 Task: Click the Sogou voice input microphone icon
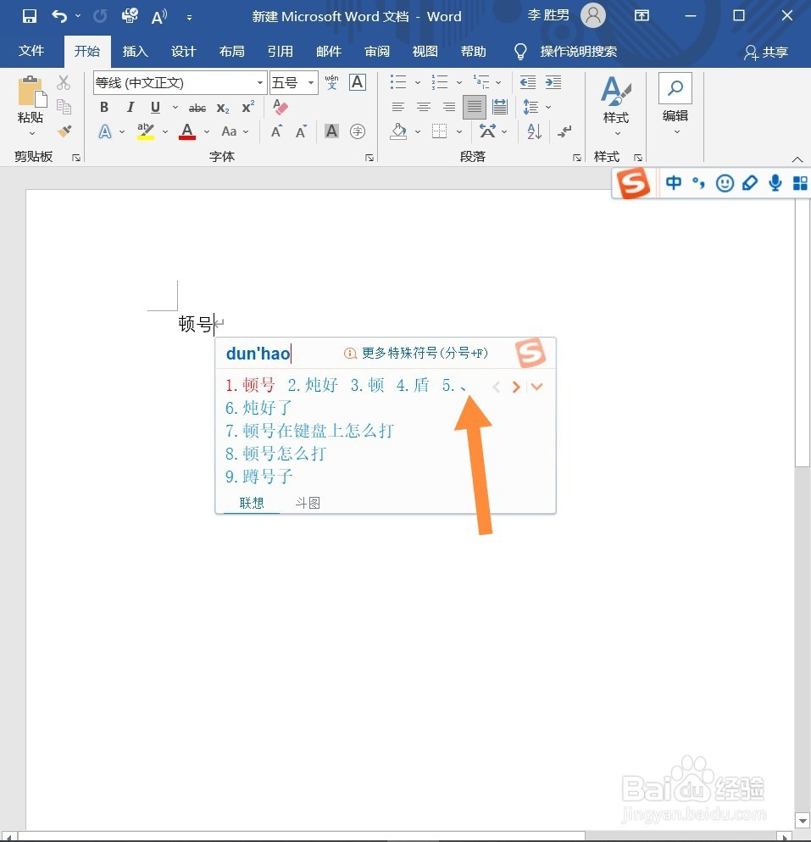pyautogui.click(x=775, y=182)
